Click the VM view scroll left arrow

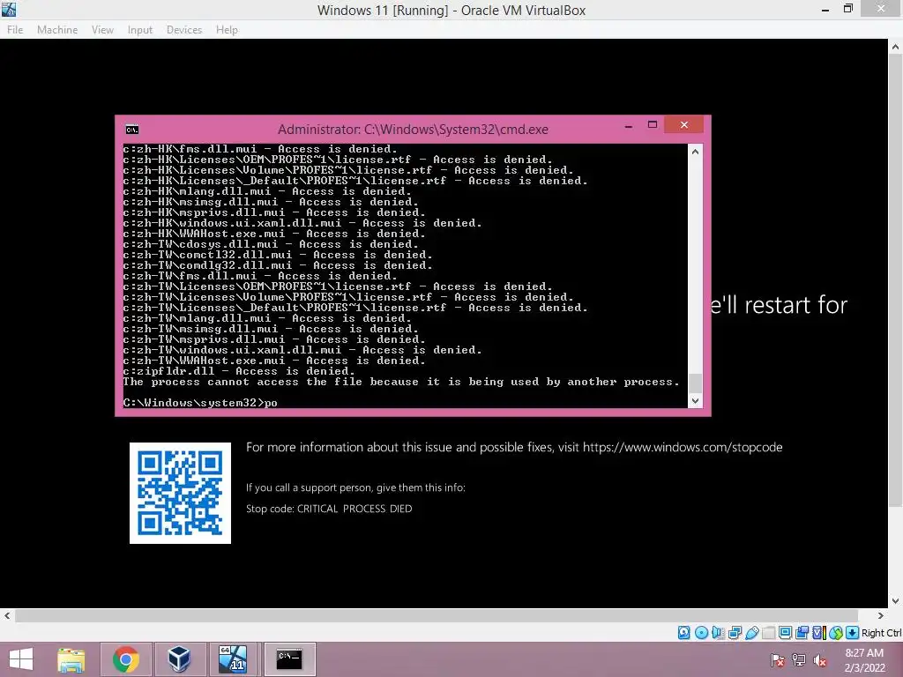click(7, 615)
